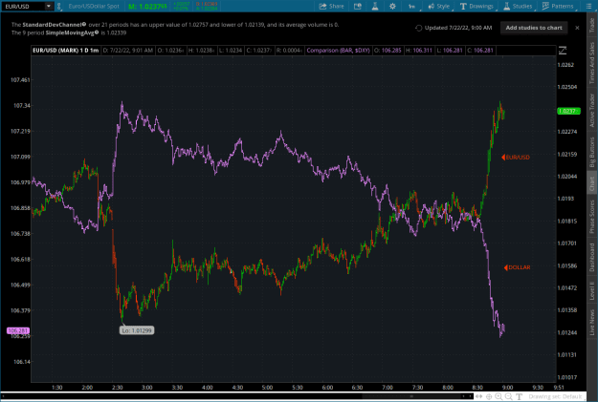Screen dimensions: 598x402
Task: Click the scrollbar left arrow button
Action: click(x=3, y=396)
